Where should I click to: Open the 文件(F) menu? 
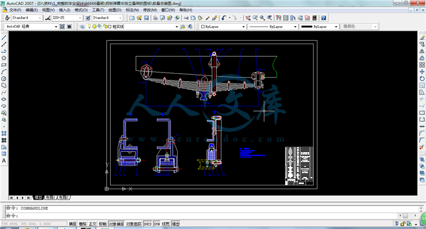(x=15, y=10)
